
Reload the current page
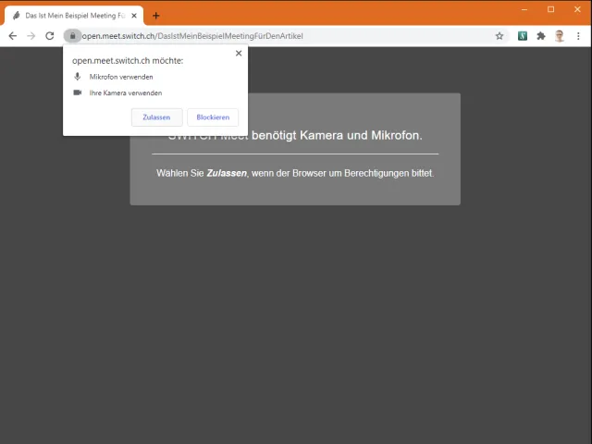[50, 36]
